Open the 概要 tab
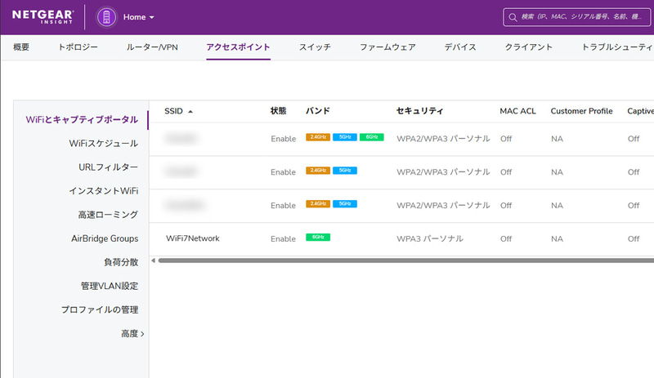Viewport: 654px width, 378px height. [x=21, y=47]
